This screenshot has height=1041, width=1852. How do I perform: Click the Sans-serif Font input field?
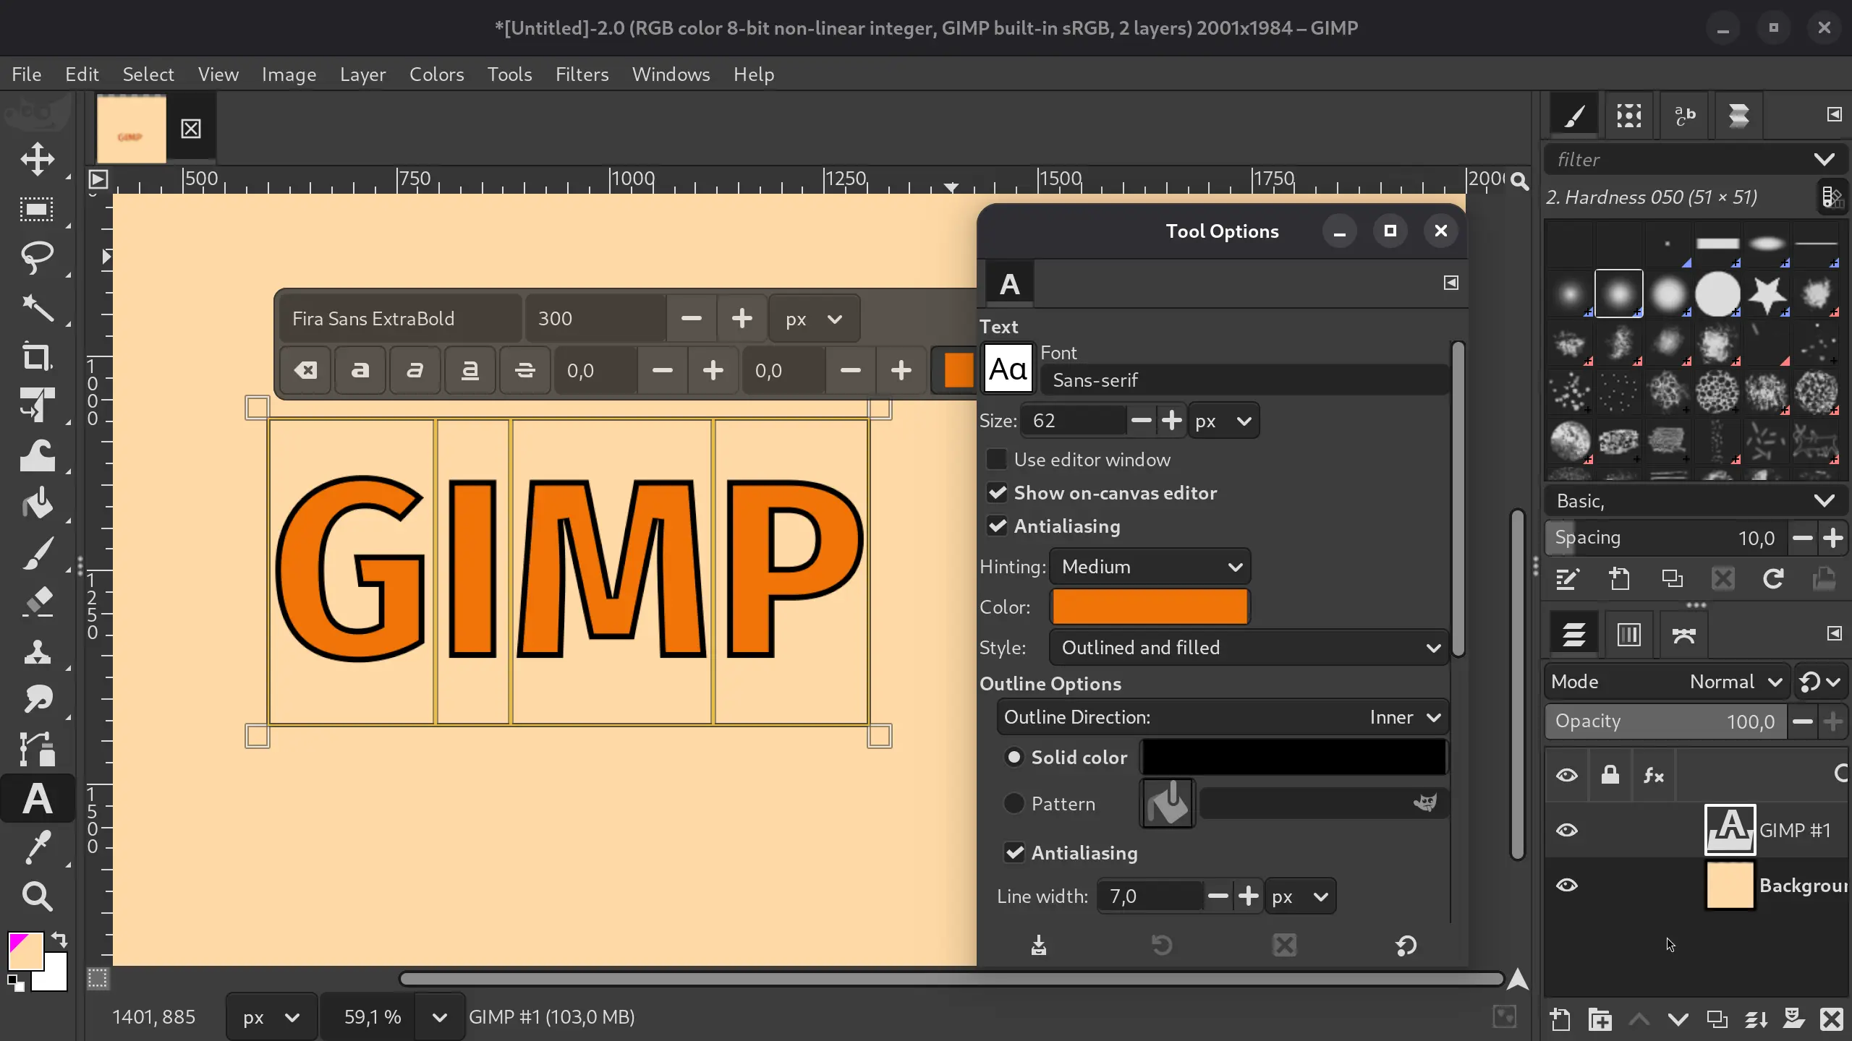click(1244, 380)
